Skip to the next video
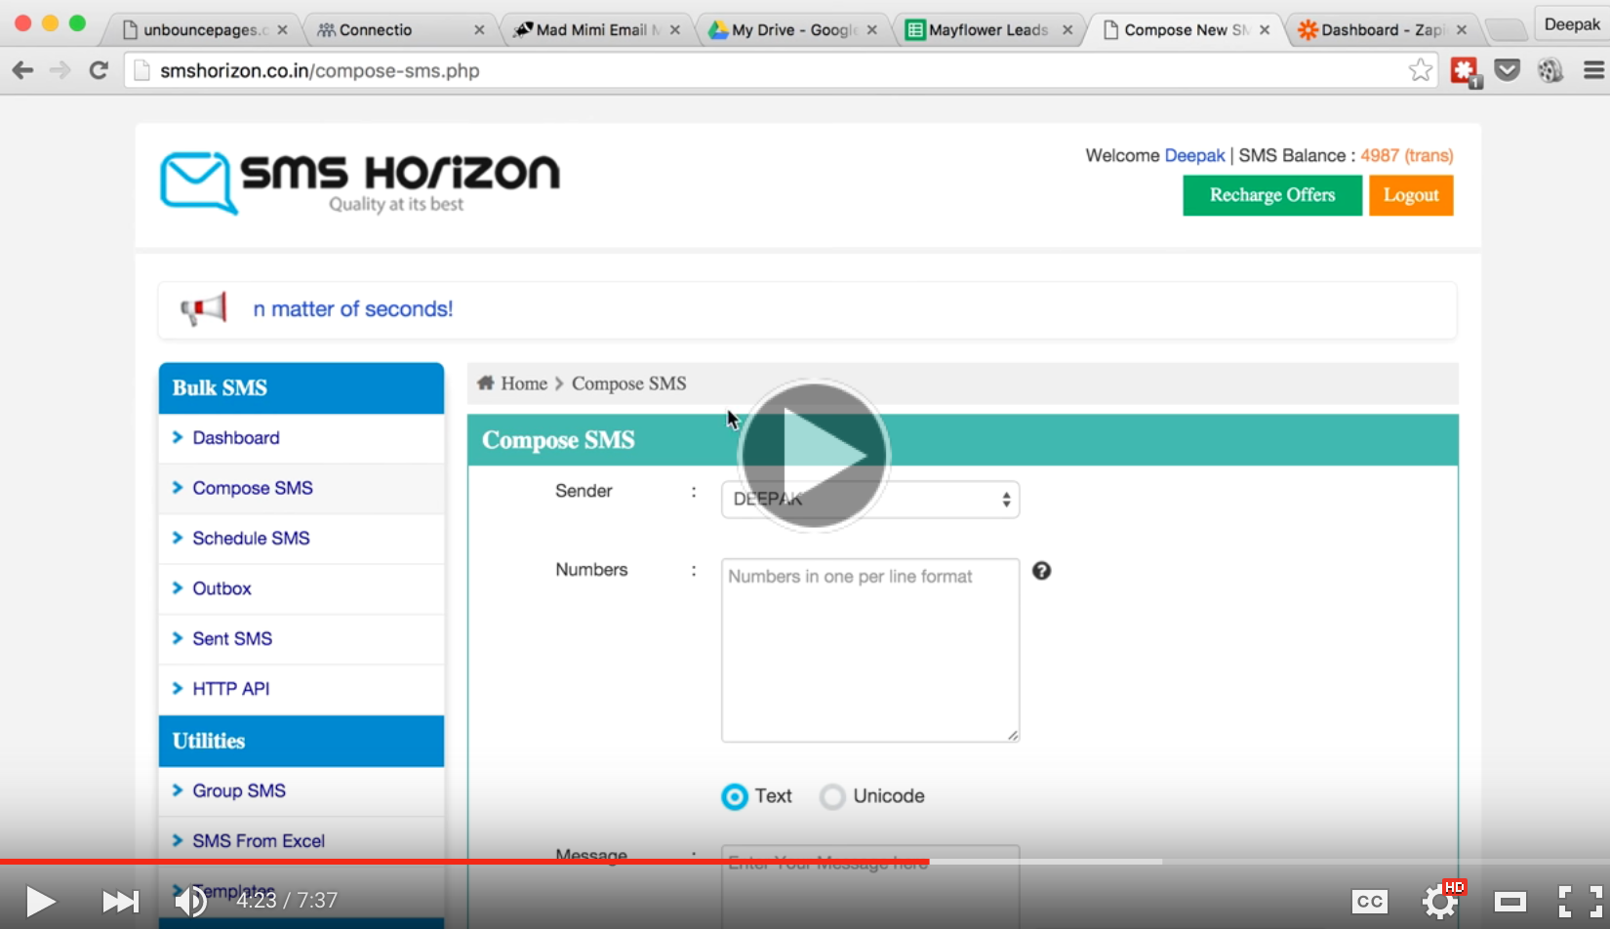 click(121, 901)
